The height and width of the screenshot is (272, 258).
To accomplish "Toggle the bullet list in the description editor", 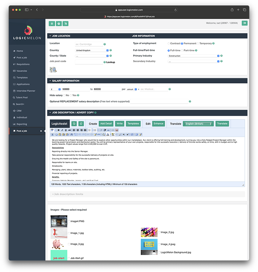I will [90, 130].
